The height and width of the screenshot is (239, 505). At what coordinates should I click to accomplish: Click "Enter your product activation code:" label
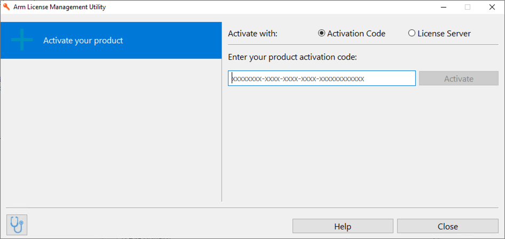(292, 57)
